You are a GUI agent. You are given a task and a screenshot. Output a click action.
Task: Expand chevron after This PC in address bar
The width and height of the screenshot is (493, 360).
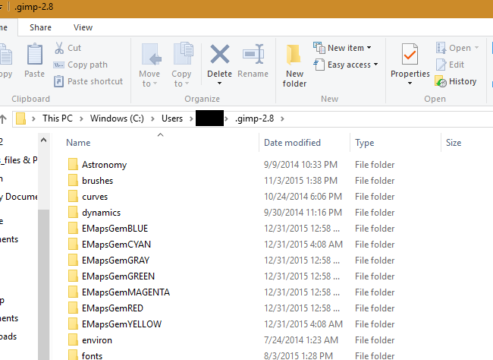coord(81,118)
